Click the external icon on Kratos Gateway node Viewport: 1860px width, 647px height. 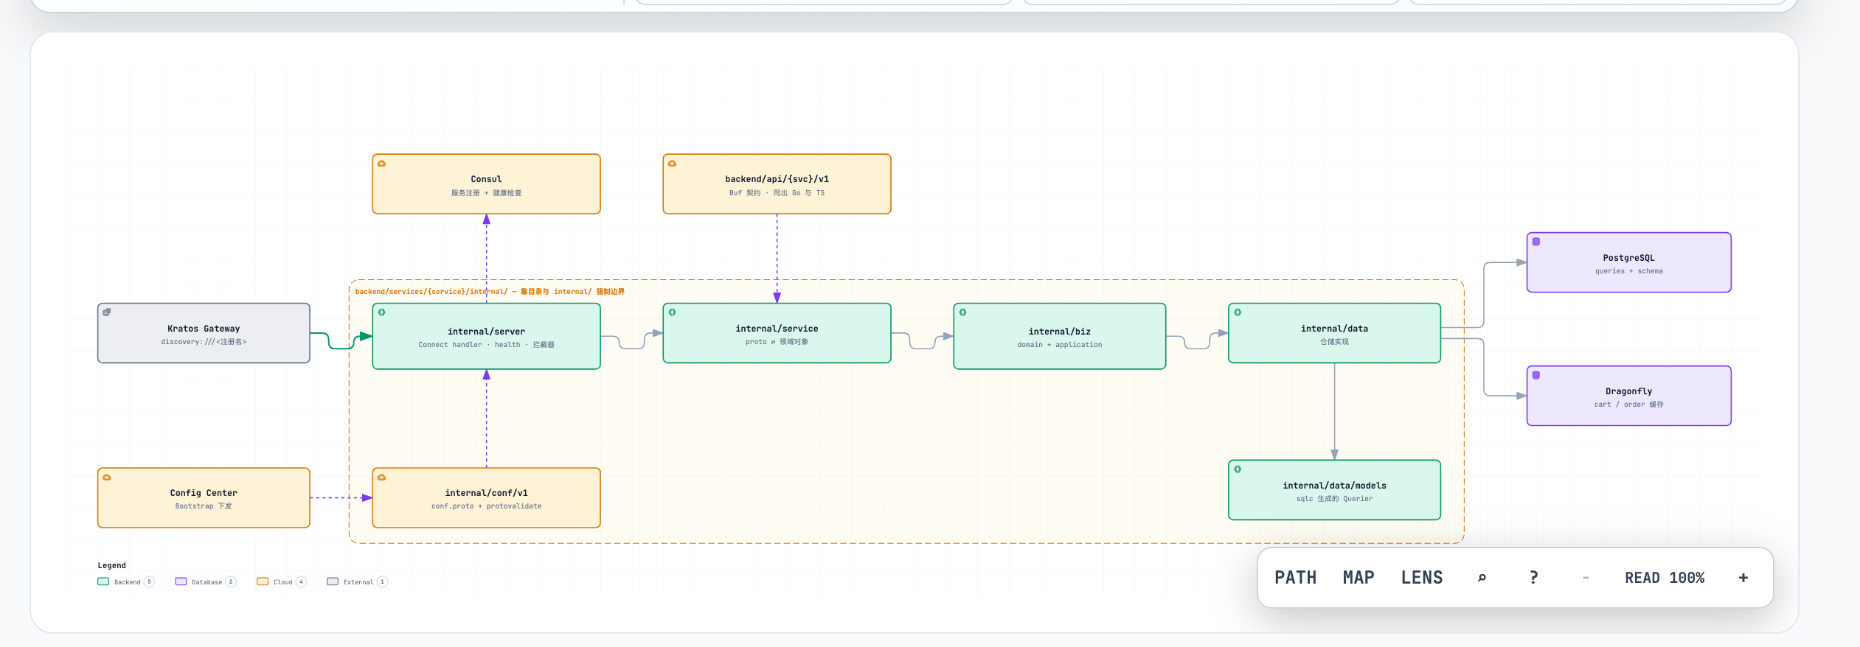[x=107, y=312]
